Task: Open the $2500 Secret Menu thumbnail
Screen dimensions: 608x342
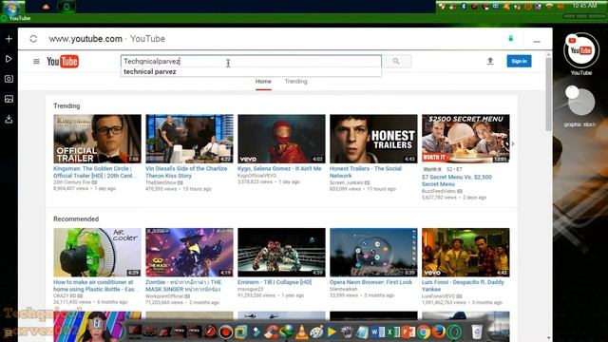Action: tap(465, 139)
